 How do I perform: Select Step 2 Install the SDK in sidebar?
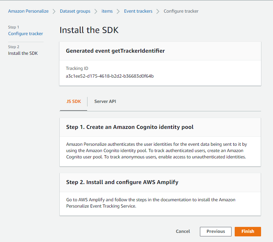(x=23, y=53)
